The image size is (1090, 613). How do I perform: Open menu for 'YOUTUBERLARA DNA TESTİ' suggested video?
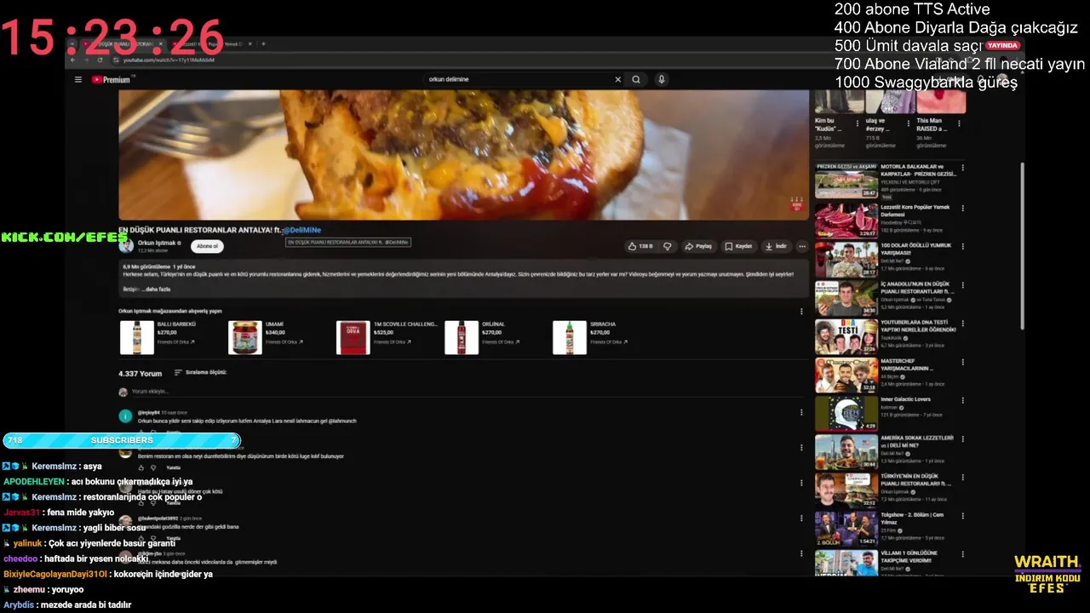963,324
